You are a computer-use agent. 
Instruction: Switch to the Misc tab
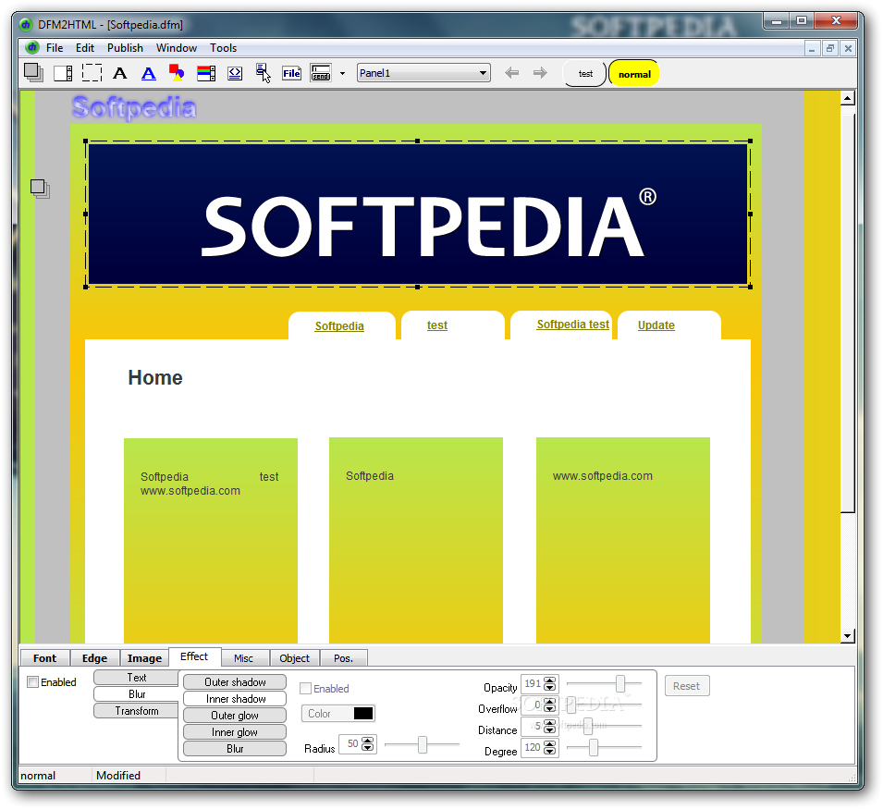point(243,658)
